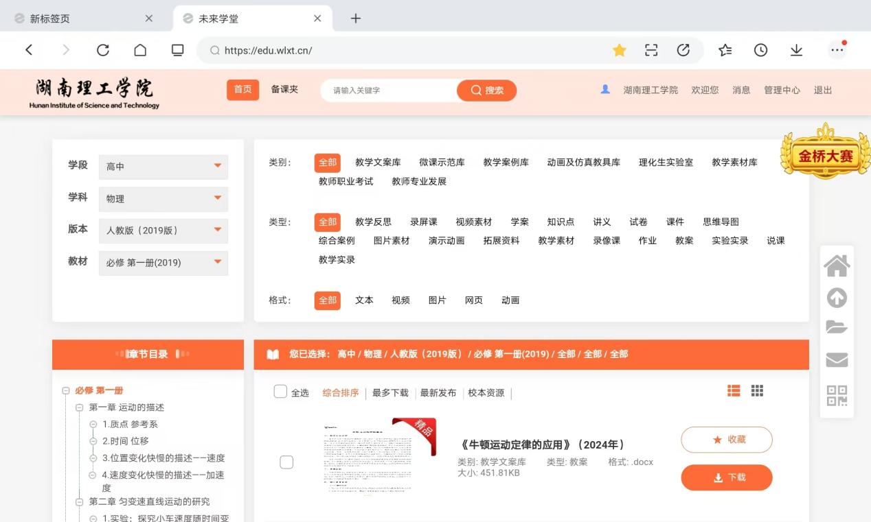
Task: Select the 视频 format filter
Action: 400,300
